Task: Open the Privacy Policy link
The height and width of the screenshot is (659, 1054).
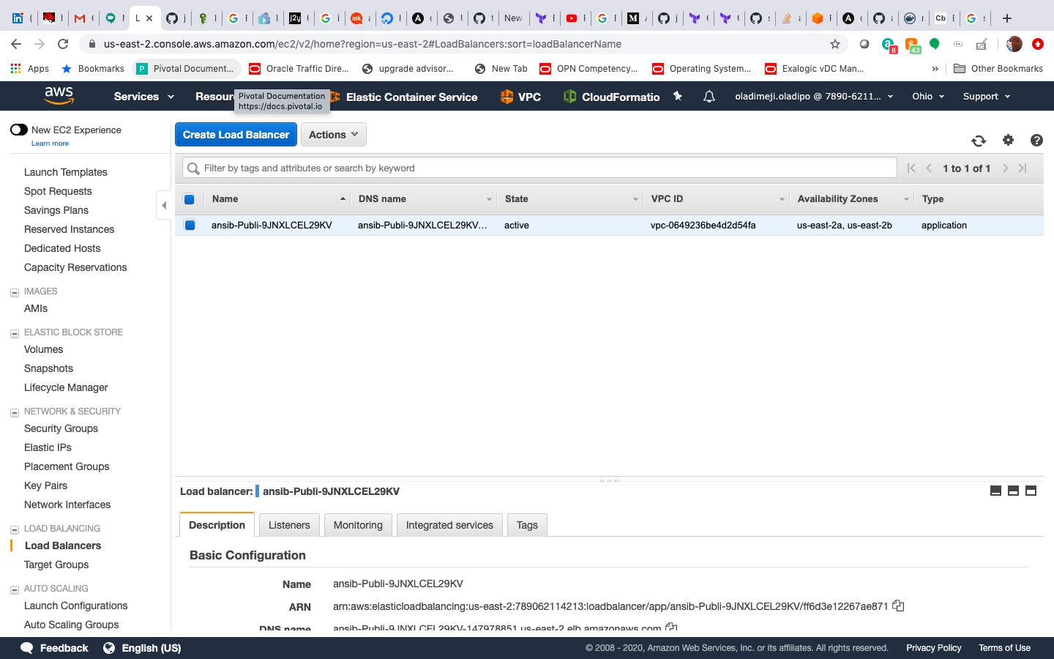Action: [933, 648]
